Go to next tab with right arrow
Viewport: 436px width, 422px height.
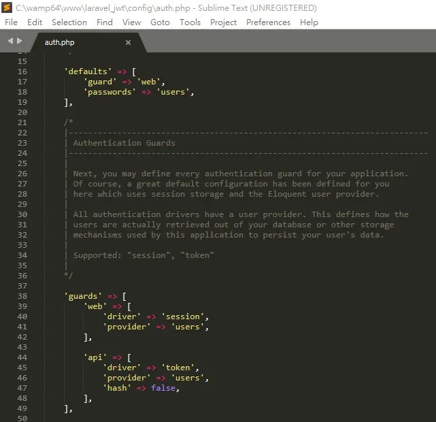(20, 41)
